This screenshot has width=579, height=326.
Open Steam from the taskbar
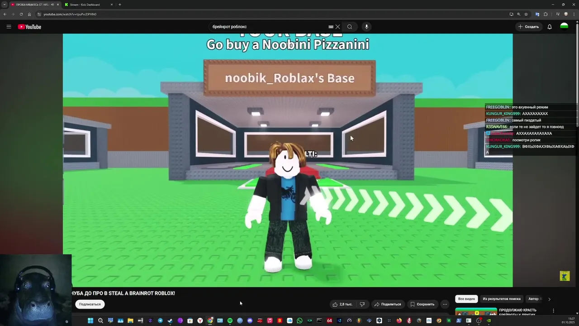[170, 321]
